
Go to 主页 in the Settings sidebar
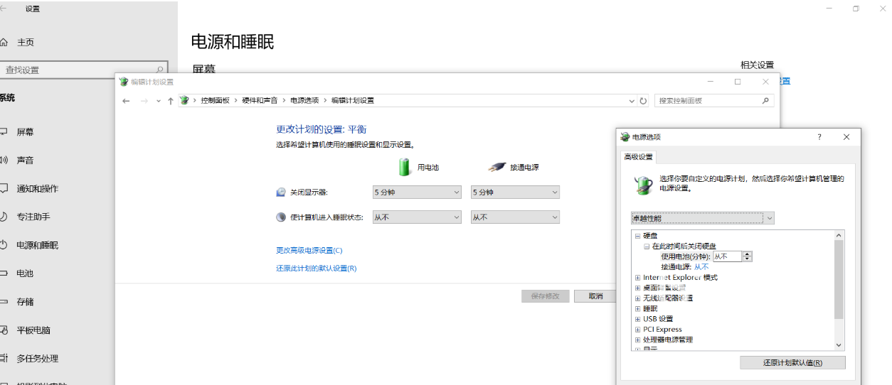point(25,43)
